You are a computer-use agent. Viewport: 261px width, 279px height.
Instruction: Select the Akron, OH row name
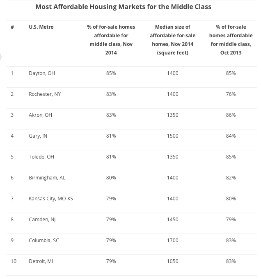point(41,115)
